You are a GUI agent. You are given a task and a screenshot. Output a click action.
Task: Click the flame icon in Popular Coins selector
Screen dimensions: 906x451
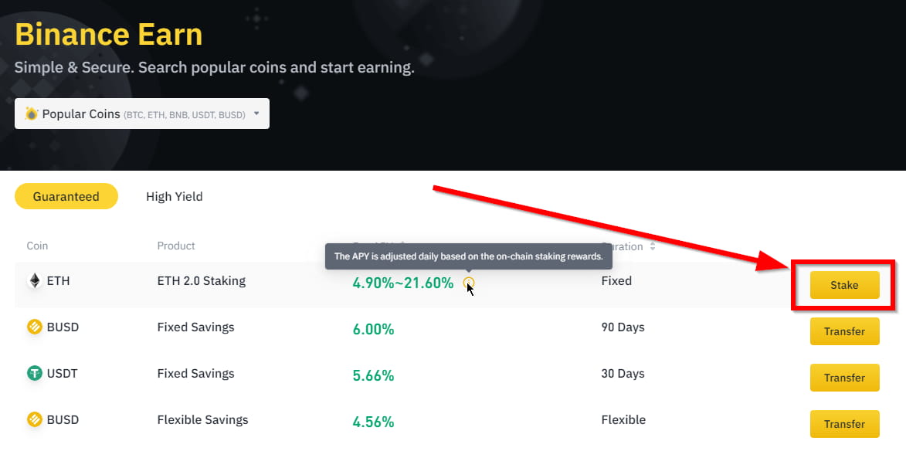[x=32, y=114]
